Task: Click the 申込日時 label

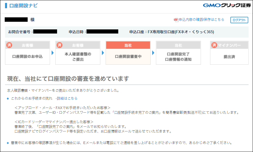Action: tap(77, 32)
